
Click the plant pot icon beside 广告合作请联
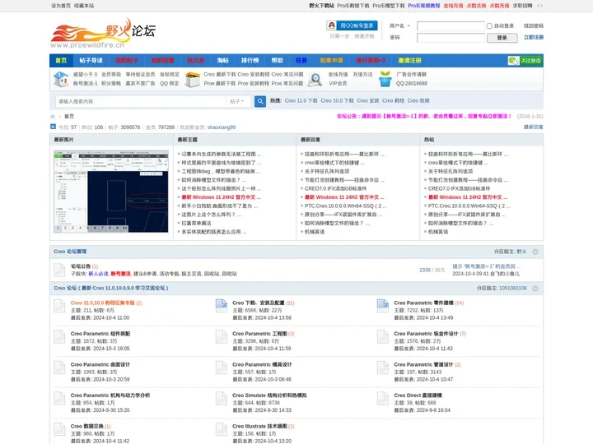(x=385, y=79)
